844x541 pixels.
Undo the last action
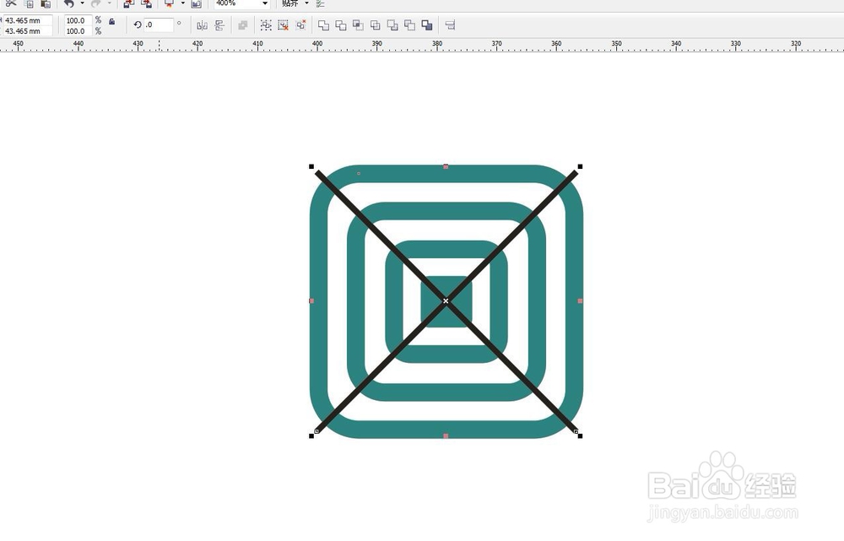pyautogui.click(x=69, y=3)
